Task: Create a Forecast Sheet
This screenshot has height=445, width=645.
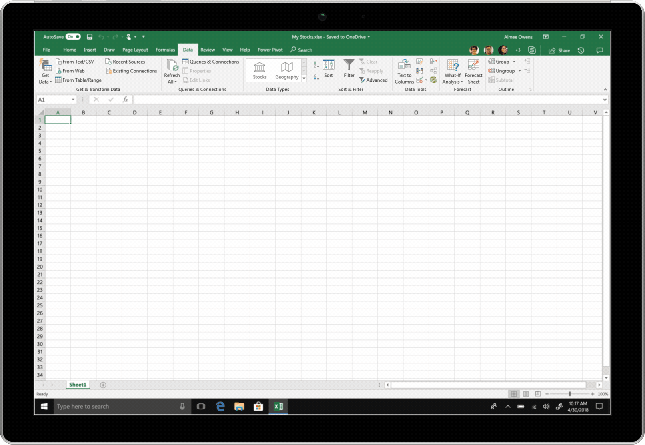Action: tap(473, 72)
